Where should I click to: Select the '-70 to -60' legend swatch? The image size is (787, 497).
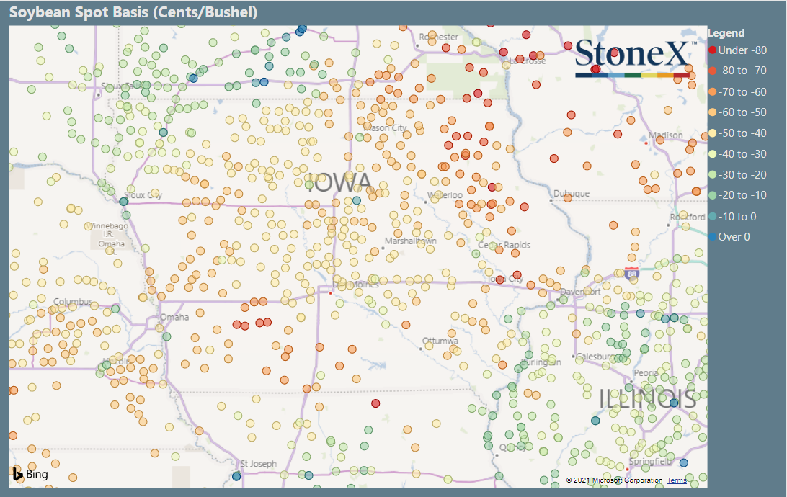coord(712,91)
